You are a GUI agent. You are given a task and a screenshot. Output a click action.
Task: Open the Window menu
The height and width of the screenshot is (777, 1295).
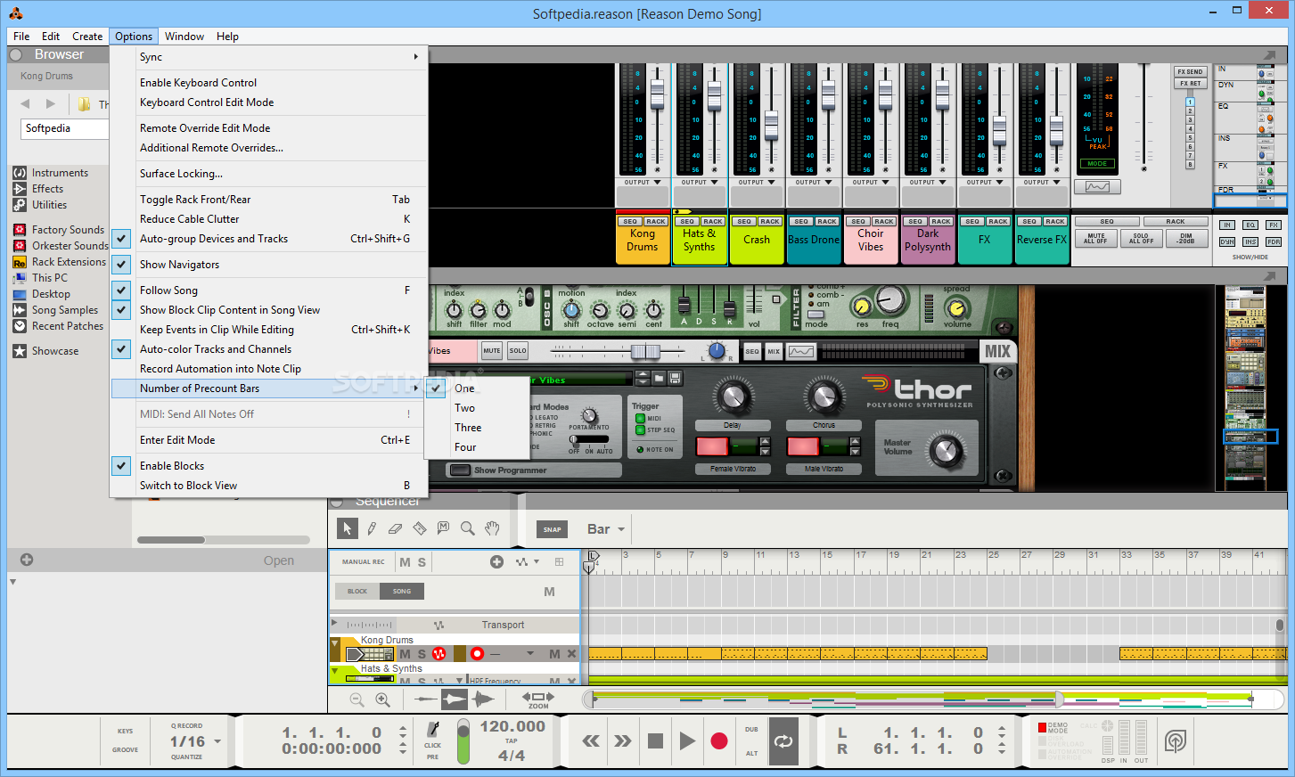[x=184, y=37]
